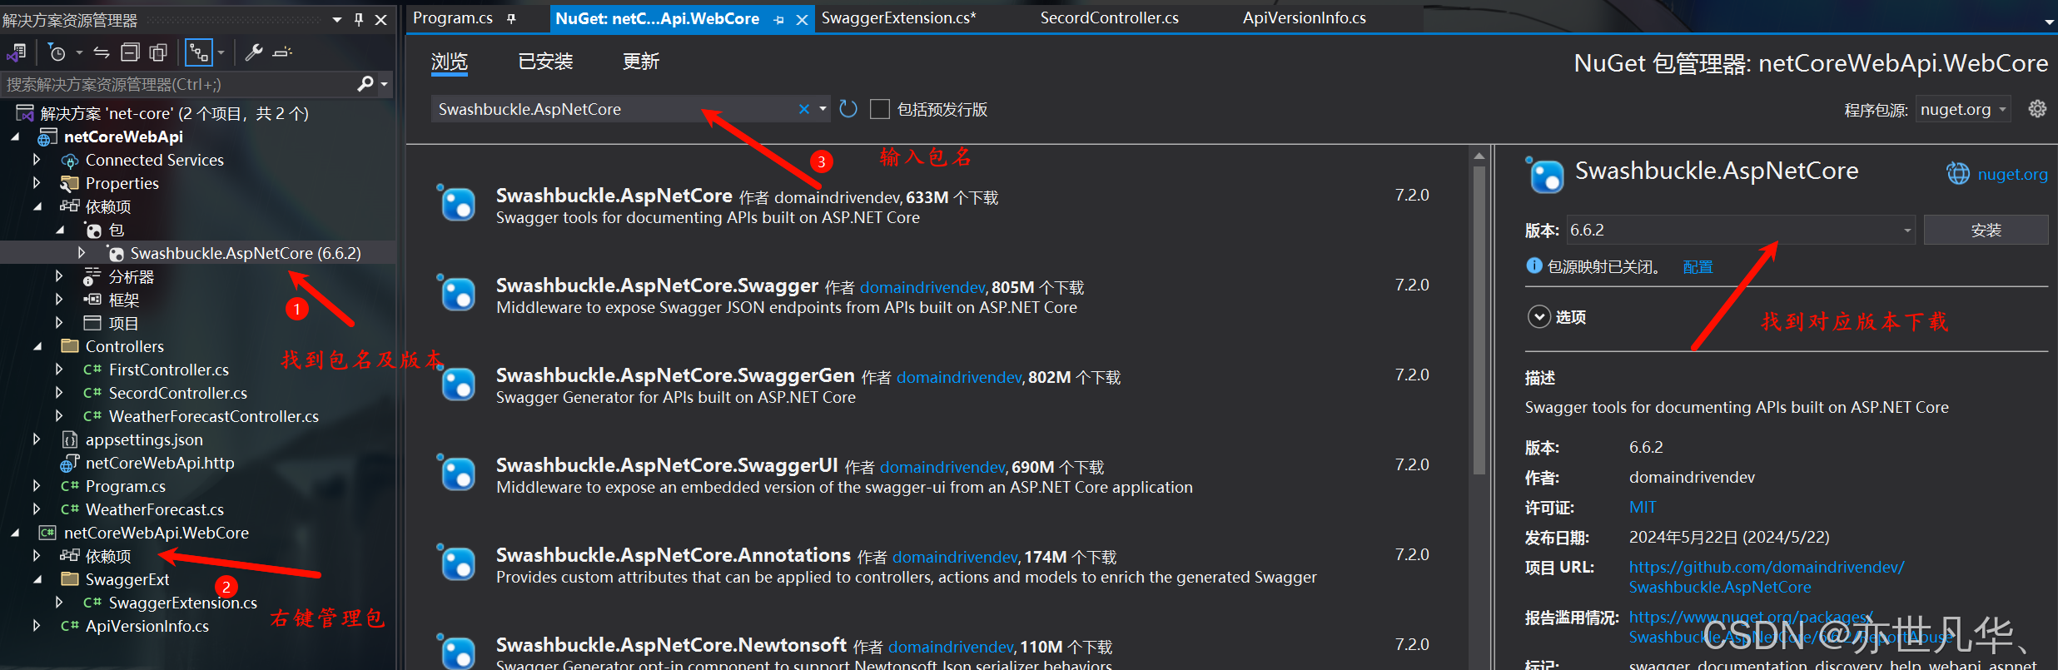Click the appsettings.json file icon
This screenshot has width=2058, height=670.
click(70, 439)
